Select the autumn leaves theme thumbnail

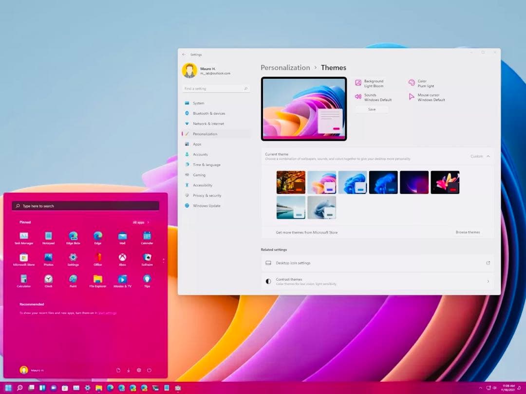click(x=291, y=182)
